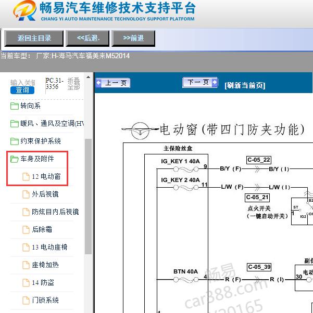The height and width of the screenshot is (313, 313).
Task: Click the right arrow icon on 下一页
Action: click(215, 82)
